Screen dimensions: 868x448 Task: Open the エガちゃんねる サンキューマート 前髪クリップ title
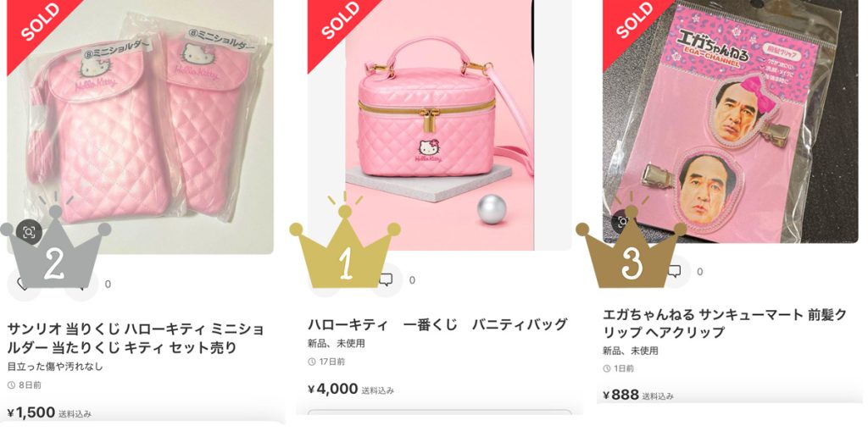coord(724,324)
